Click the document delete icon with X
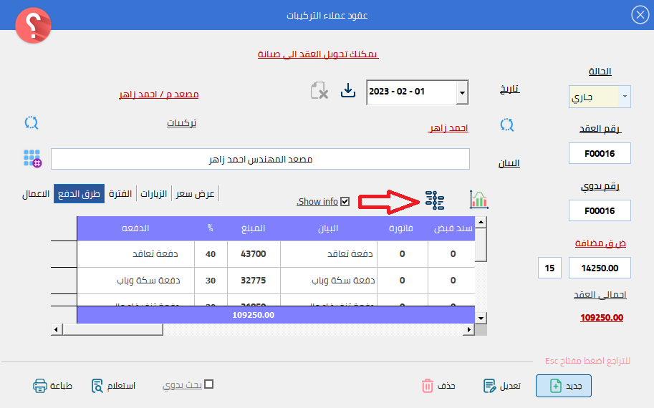 click(x=319, y=91)
